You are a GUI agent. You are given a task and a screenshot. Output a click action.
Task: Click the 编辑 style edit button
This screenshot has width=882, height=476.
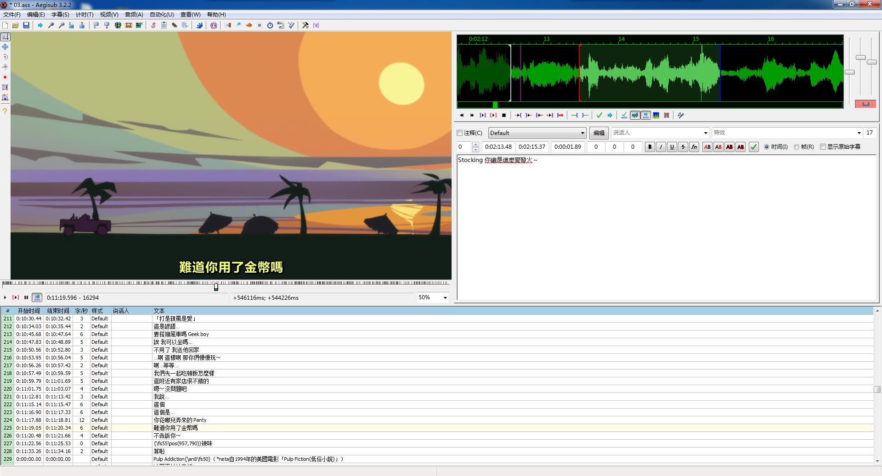pos(599,133)
